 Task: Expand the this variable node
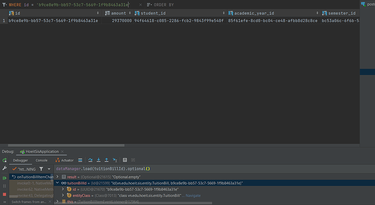point(58,202)
